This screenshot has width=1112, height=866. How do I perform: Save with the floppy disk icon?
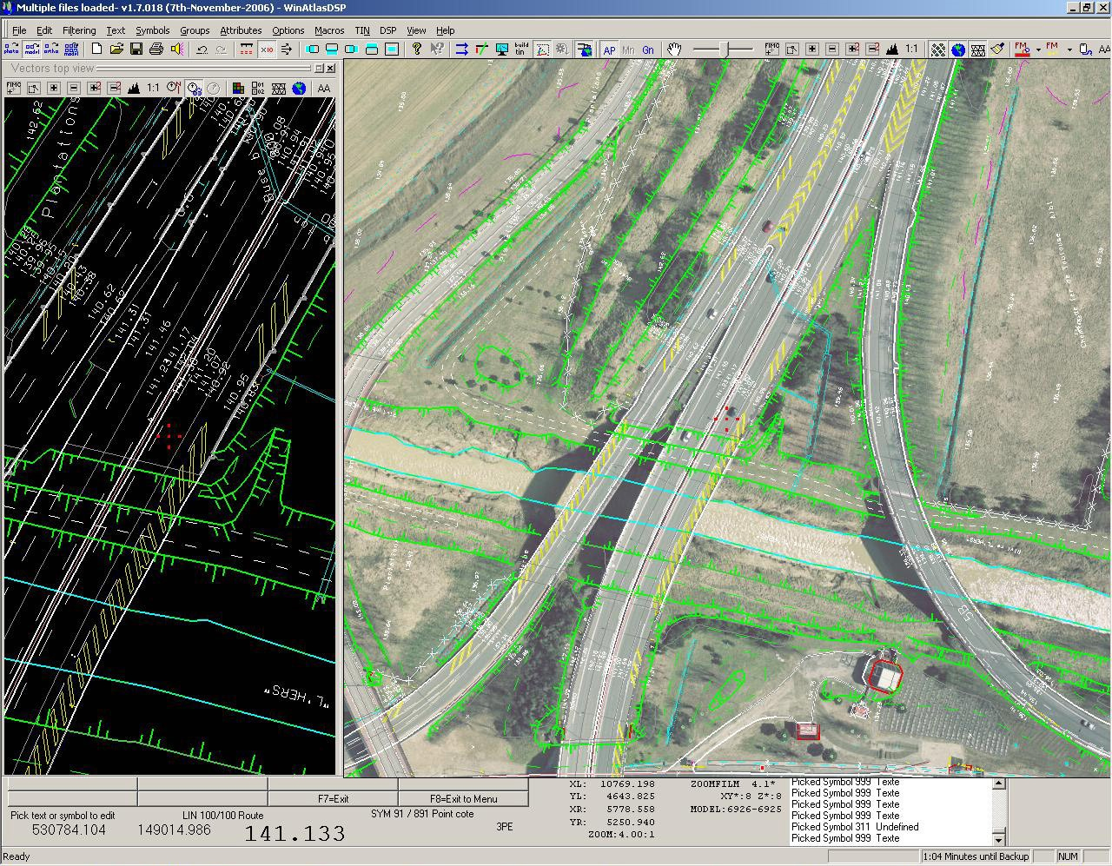(136, 50)
